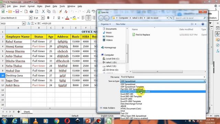The width and height of the screenshot is (220, 124).
Task: Choose Excel 97-2003 file type option
Action: [x=126, y=99]
